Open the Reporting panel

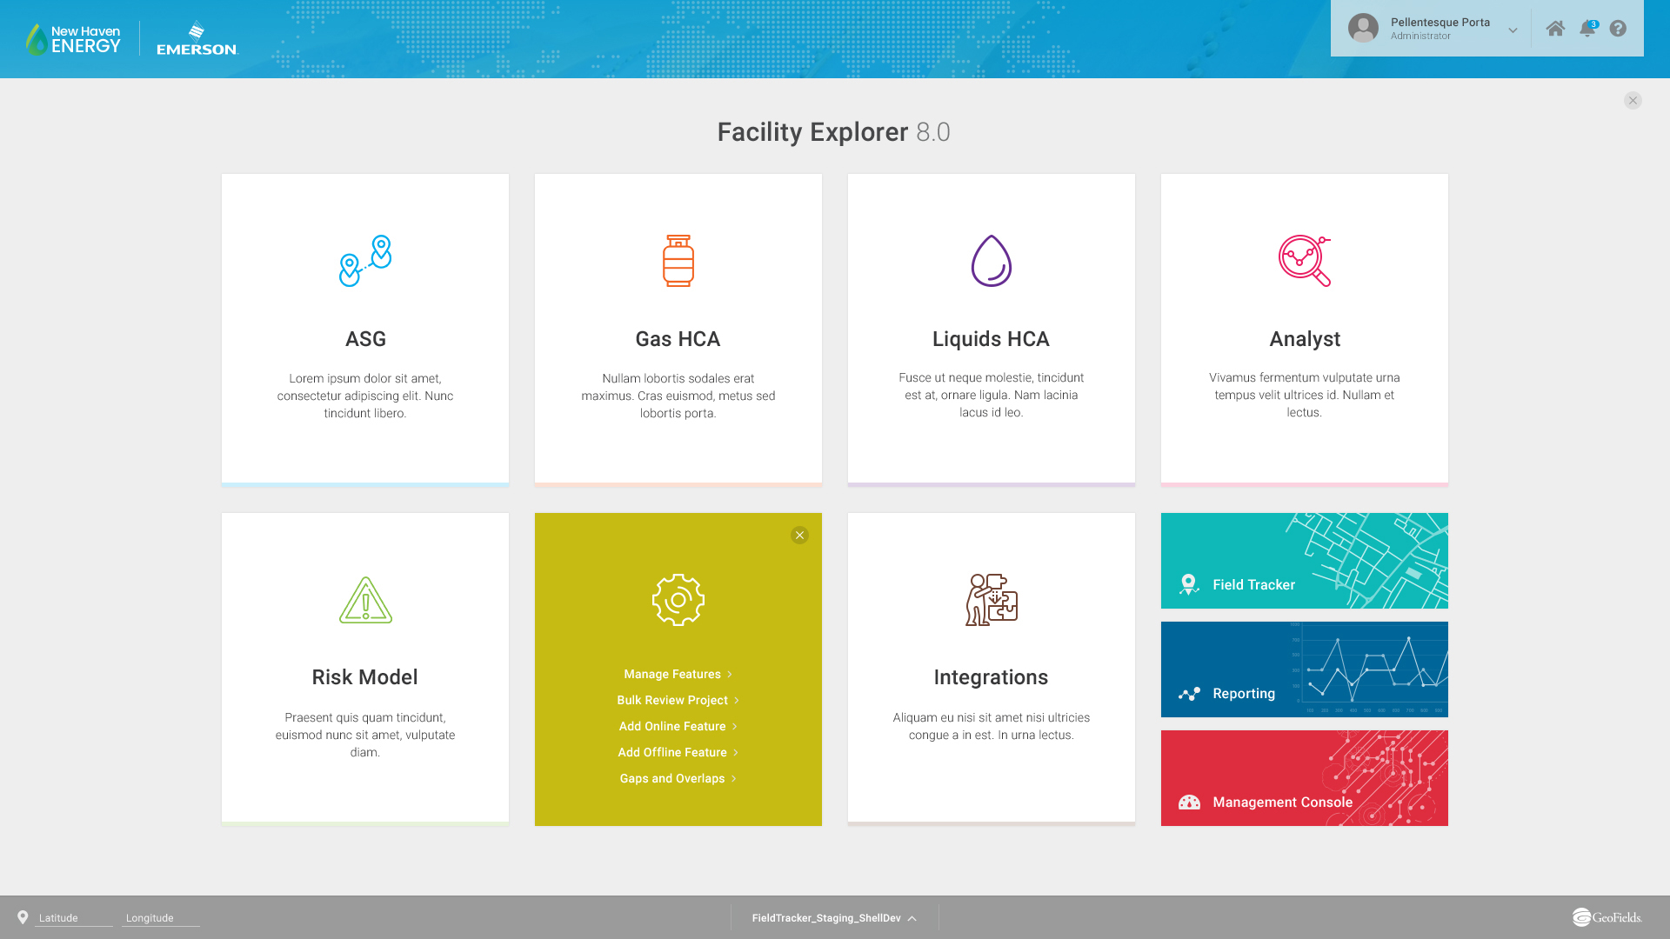pyautogui.click(x=1304, y=669)
